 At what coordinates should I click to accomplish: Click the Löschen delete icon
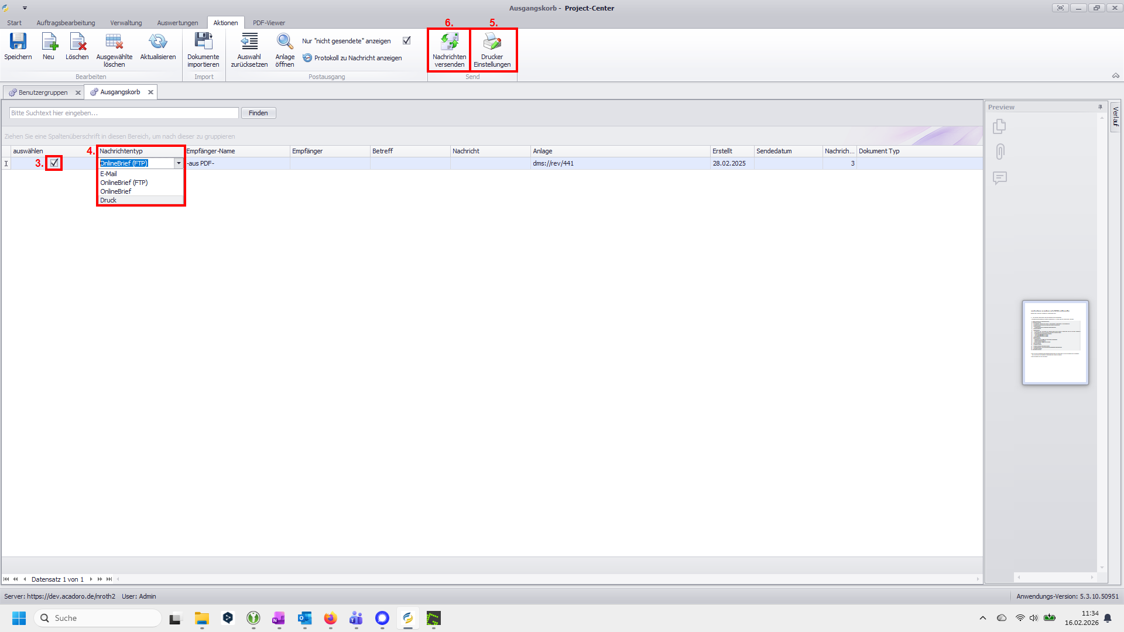pyautogui.click(x=77, y=42)
